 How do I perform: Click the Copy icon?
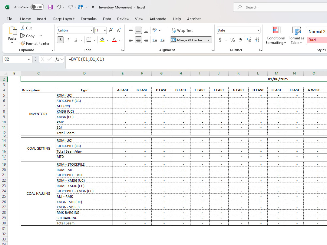pos(23,36)
